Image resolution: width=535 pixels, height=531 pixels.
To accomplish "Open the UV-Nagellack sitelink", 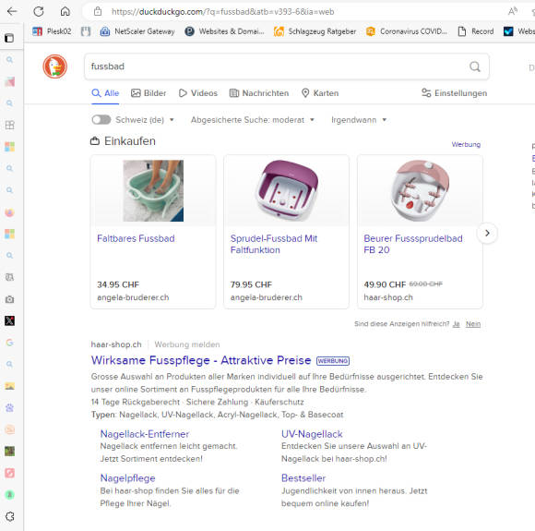I will click(312, 434).
